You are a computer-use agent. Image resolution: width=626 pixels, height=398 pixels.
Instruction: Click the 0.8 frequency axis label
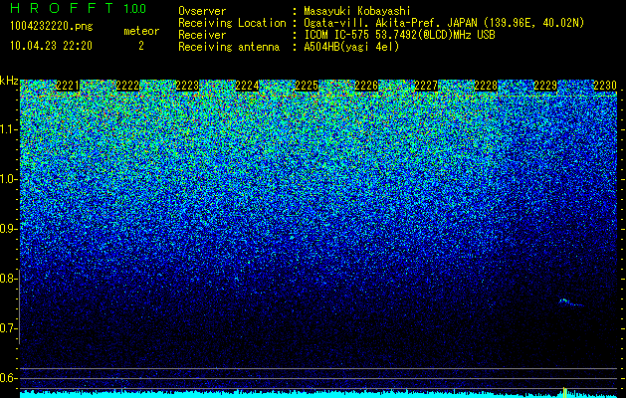[8, 279]
